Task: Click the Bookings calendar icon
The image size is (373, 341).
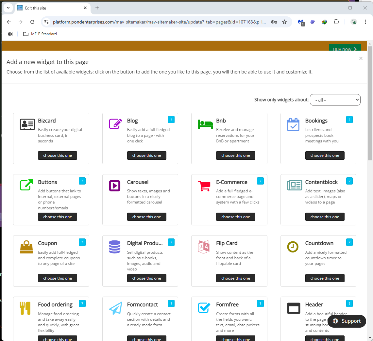Action: click(293, 124)
